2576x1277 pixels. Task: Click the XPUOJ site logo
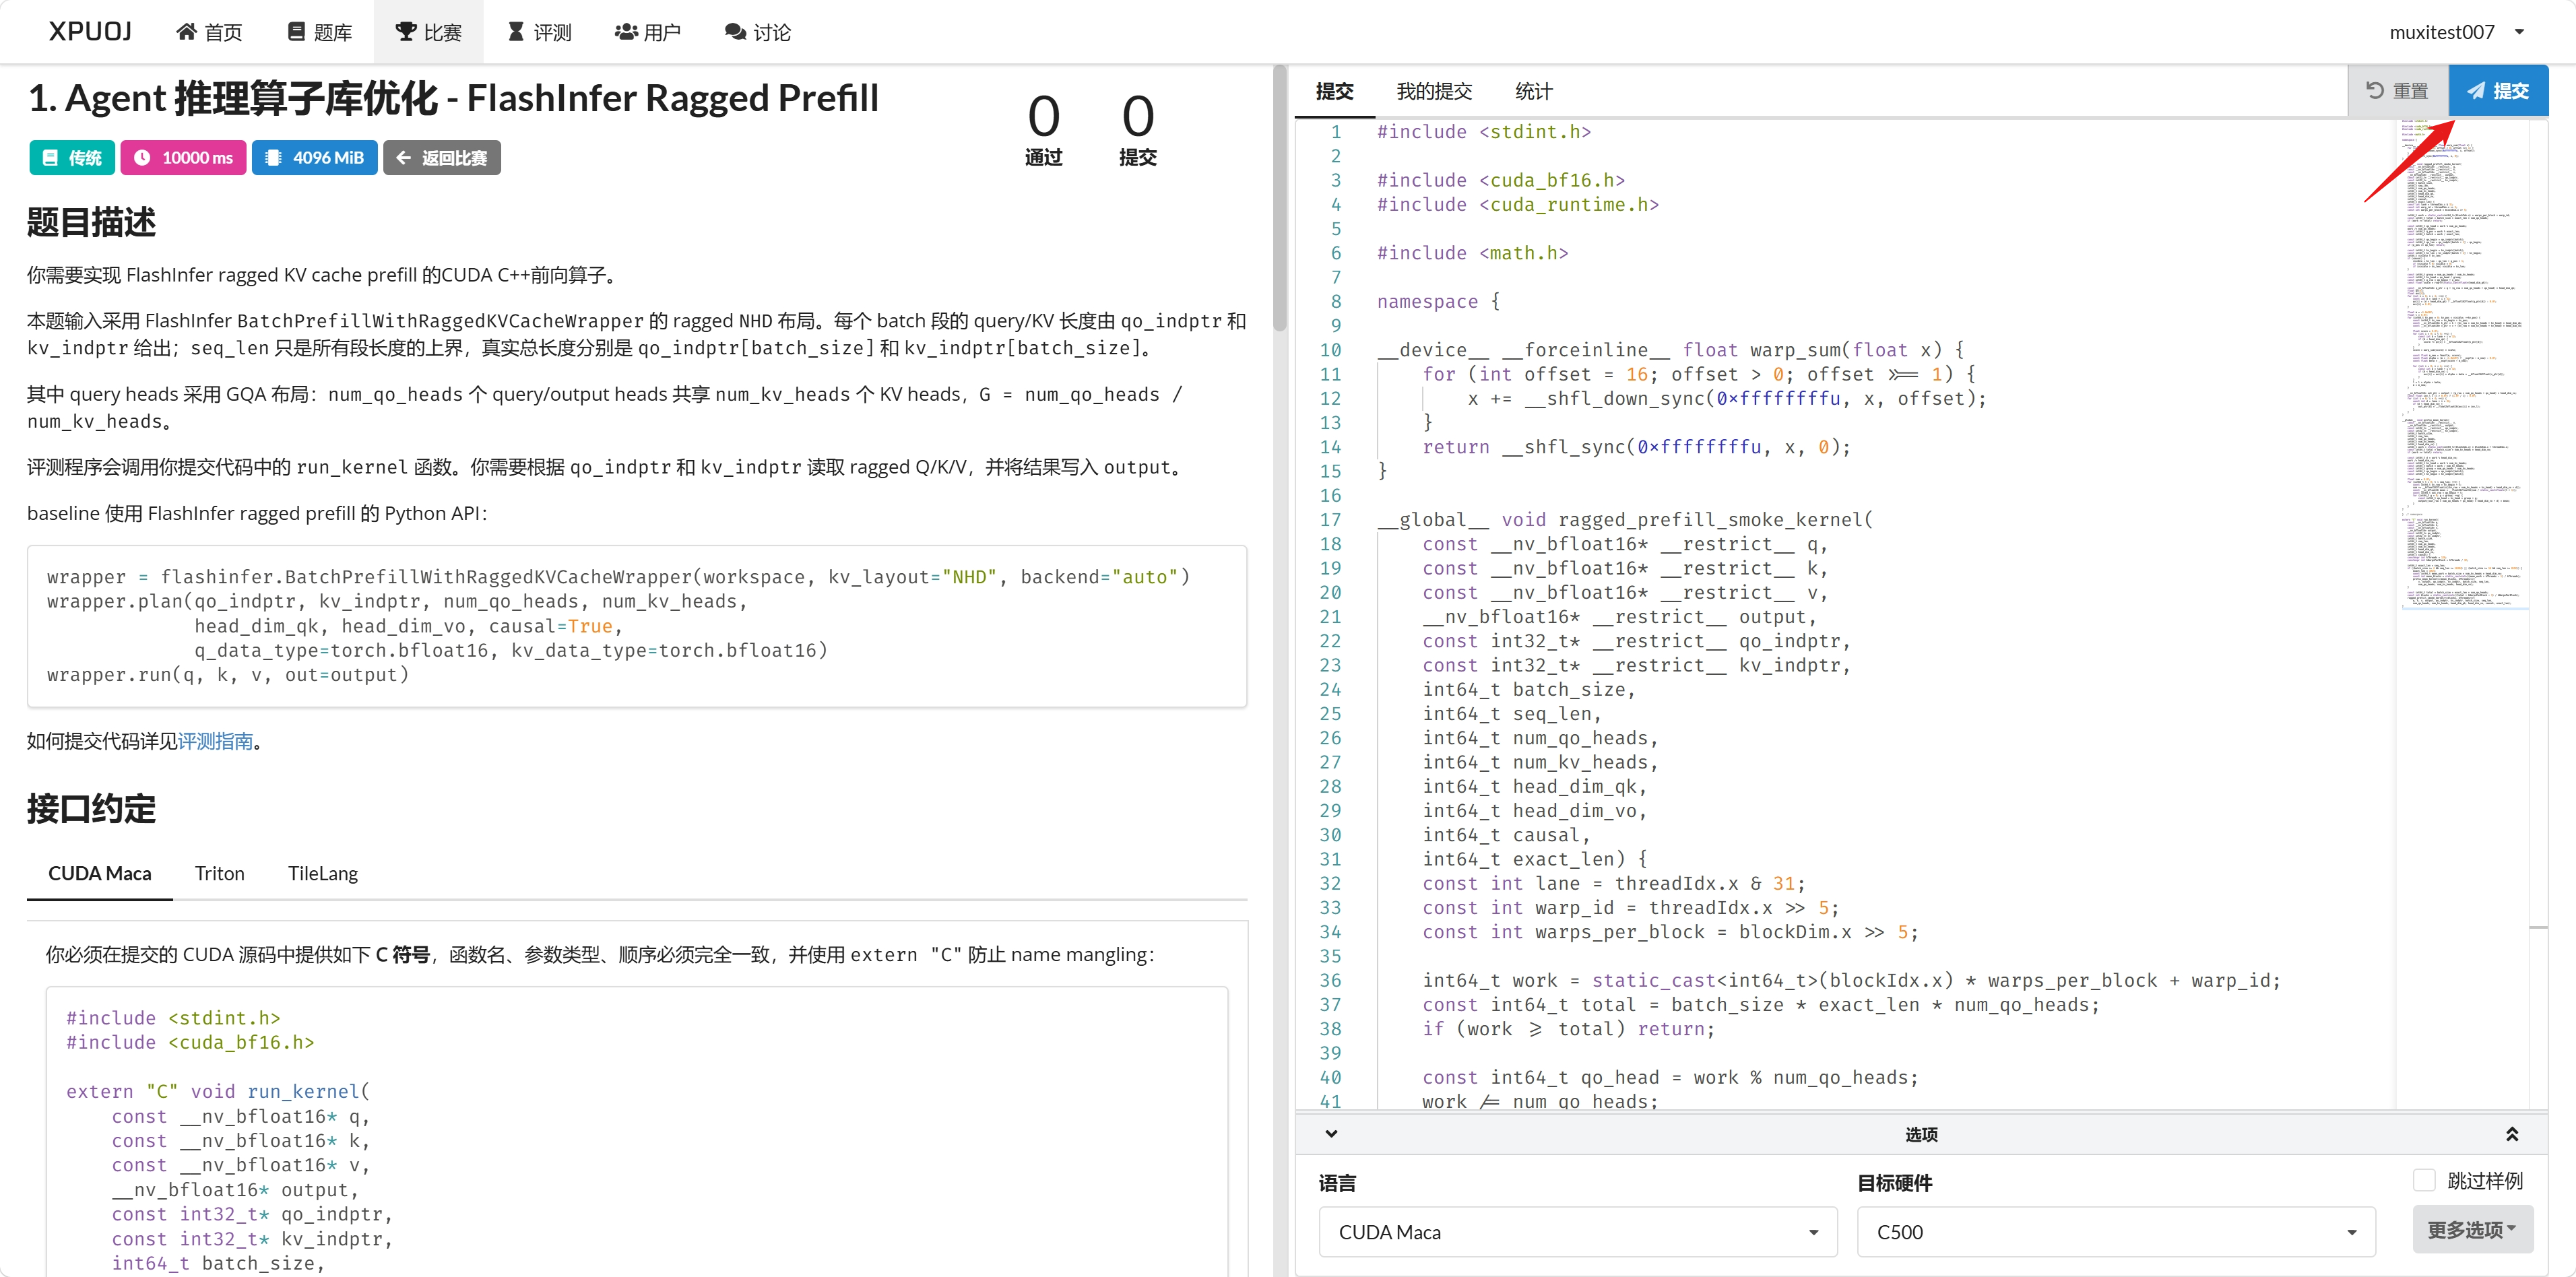(x=90, y=32)
